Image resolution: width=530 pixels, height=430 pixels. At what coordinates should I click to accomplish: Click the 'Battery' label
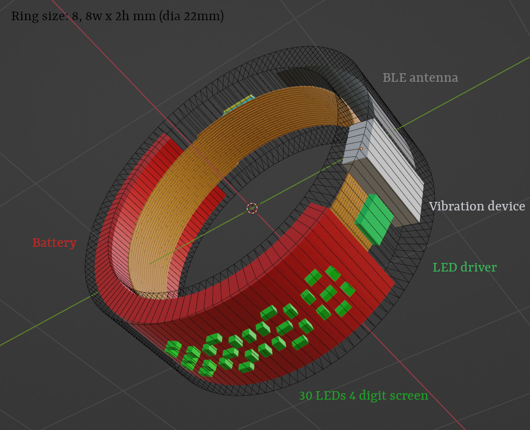[x=55, y=243]
